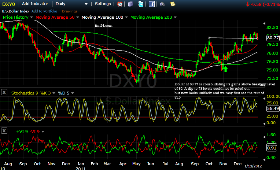Click the DXY0 symbol box
280x170 pixels.
(x=8, y=4)
